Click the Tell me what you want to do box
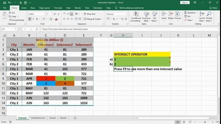Screen dimensions: 221x124 (x=131, y=8)
